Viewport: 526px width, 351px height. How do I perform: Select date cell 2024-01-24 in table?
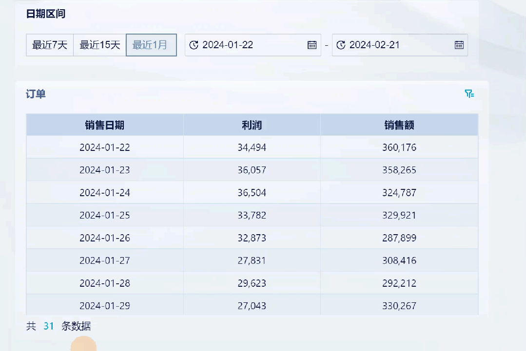(105, 193)
